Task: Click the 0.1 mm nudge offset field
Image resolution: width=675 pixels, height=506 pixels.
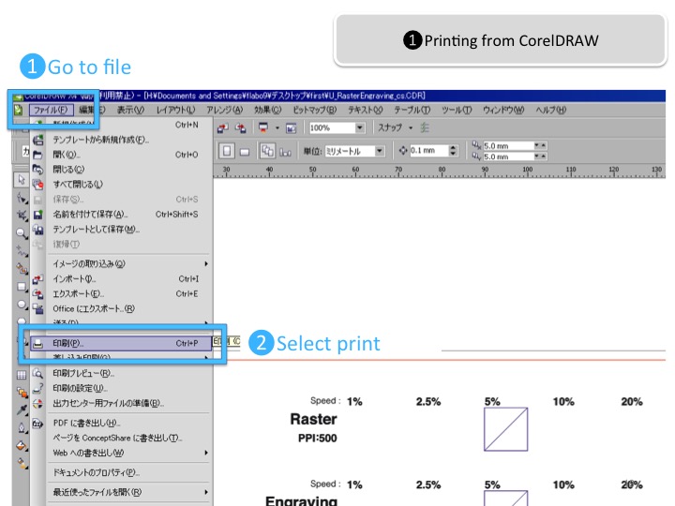Action: click(428, 151)
